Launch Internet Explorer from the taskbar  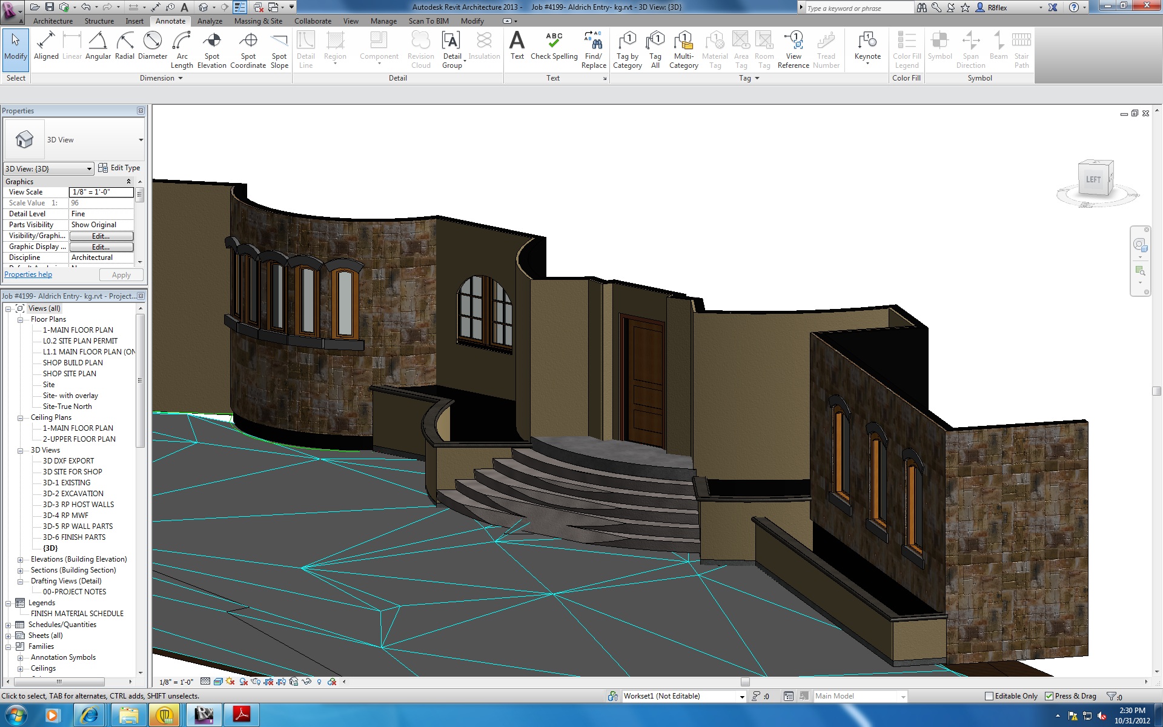coord(90,715)
